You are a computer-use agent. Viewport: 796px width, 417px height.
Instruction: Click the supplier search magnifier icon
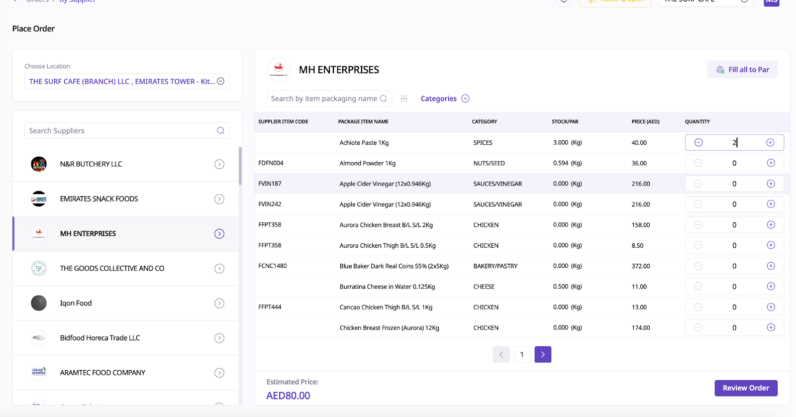(220, 130)
